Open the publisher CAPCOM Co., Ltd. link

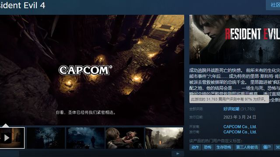[240, 132]
